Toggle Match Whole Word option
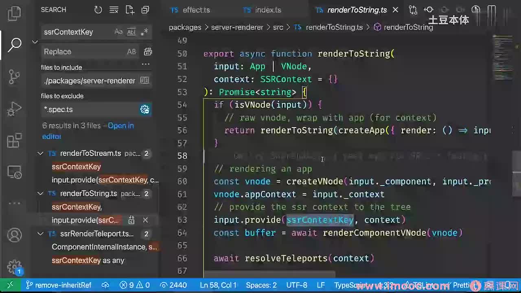Image resolution: width=521 pixels, height=293 pixels. coord(131,32)
